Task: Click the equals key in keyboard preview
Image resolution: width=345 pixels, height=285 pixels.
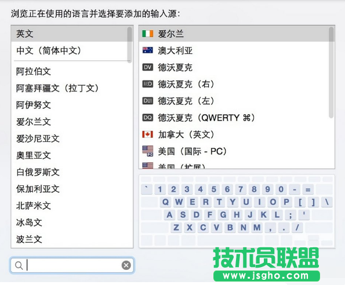Action: (308, 189)
